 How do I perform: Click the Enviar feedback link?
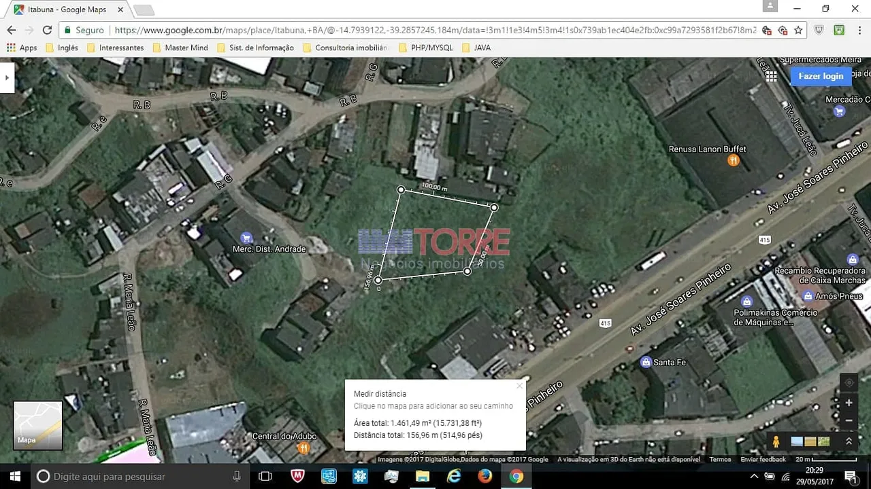tap(763, 460)
